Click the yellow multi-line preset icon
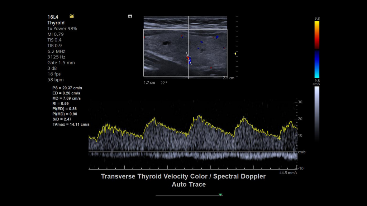 [x=71, y=16]
